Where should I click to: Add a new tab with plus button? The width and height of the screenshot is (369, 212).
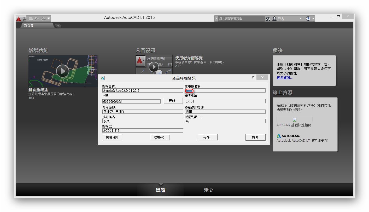point(58,26)
